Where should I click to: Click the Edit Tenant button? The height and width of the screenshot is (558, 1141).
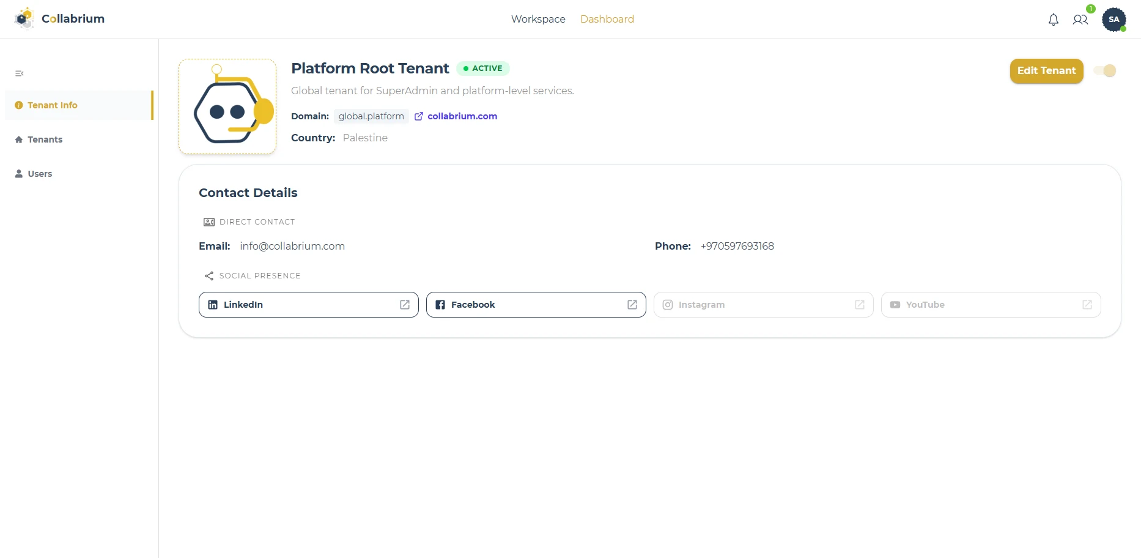1046,71
